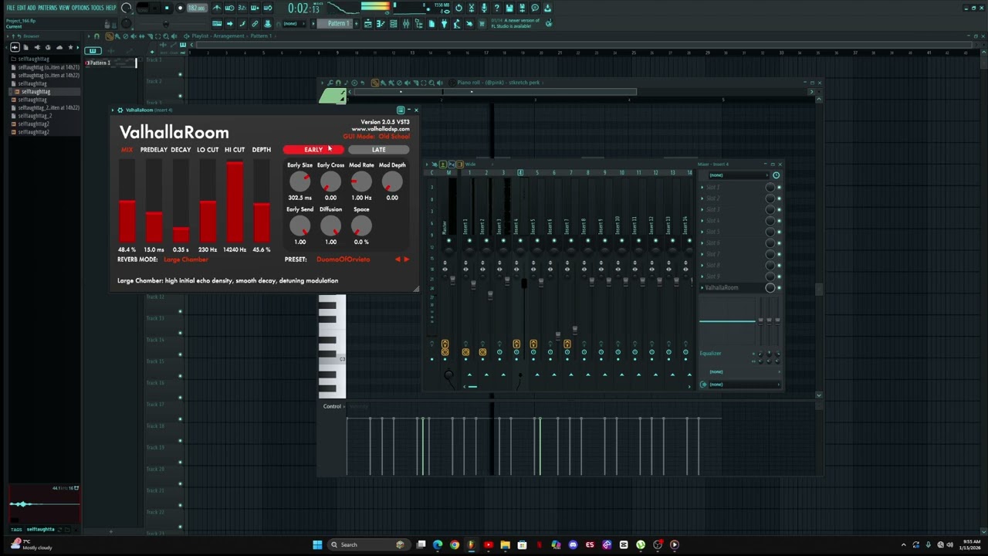
Task: Open the OPTIONS menu
Action: [x=80, y=8]
